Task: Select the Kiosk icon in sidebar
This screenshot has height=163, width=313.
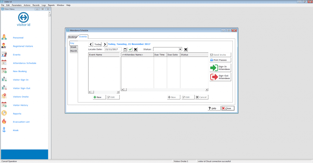Action: click(4, 130)
